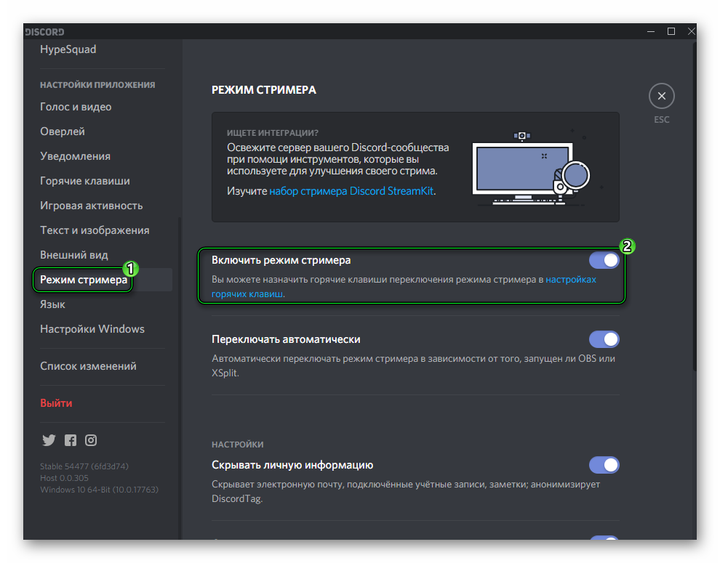The width and height of the screenshot is (720, 563).
Task: Open 'Язык' settings
Action: 52,304
